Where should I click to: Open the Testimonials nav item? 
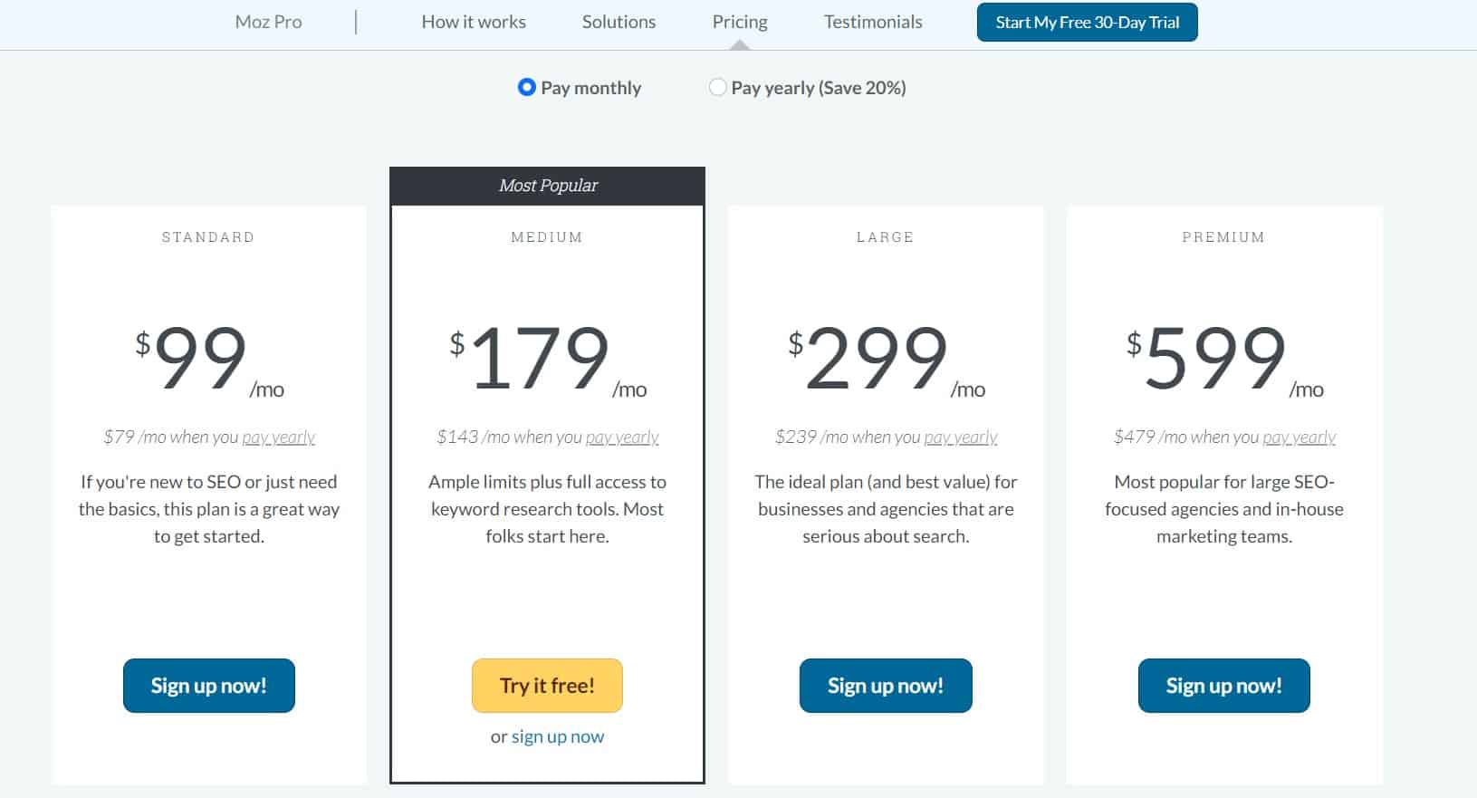pos(873,22)
